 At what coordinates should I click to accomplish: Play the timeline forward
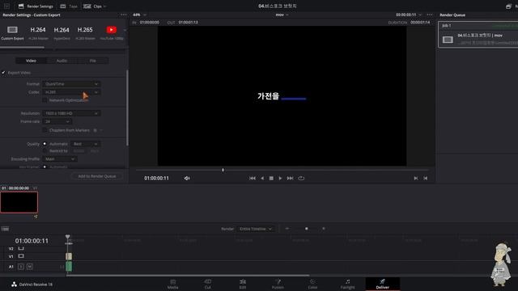pos(280,178)
